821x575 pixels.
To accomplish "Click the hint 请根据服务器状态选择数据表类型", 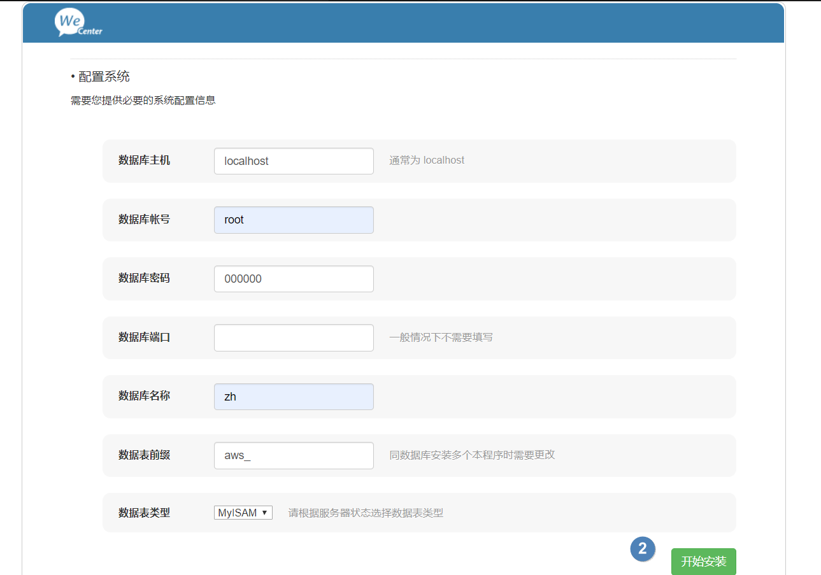I will coord(366,513).
